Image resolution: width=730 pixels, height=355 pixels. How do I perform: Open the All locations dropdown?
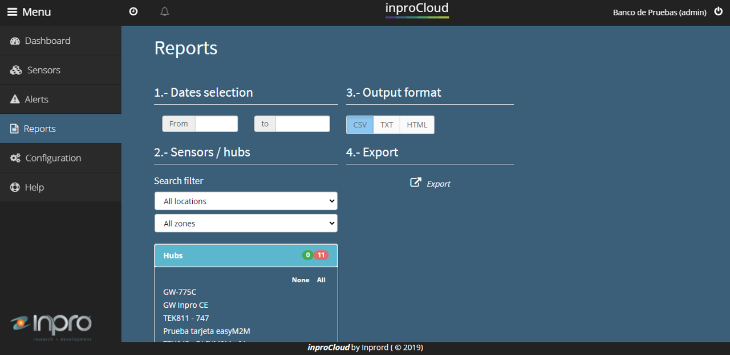click(246, 201)
